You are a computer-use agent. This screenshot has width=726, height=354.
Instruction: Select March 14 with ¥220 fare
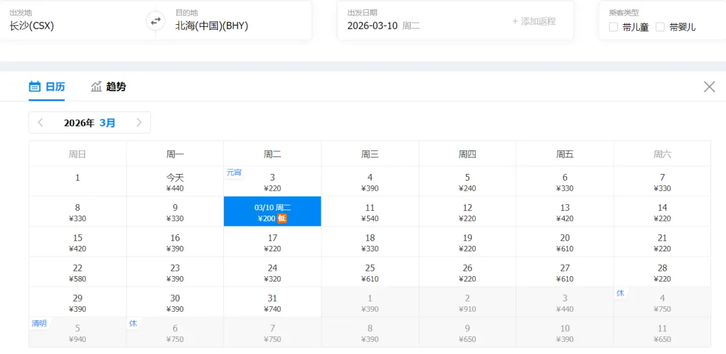(x=663, y=212)
